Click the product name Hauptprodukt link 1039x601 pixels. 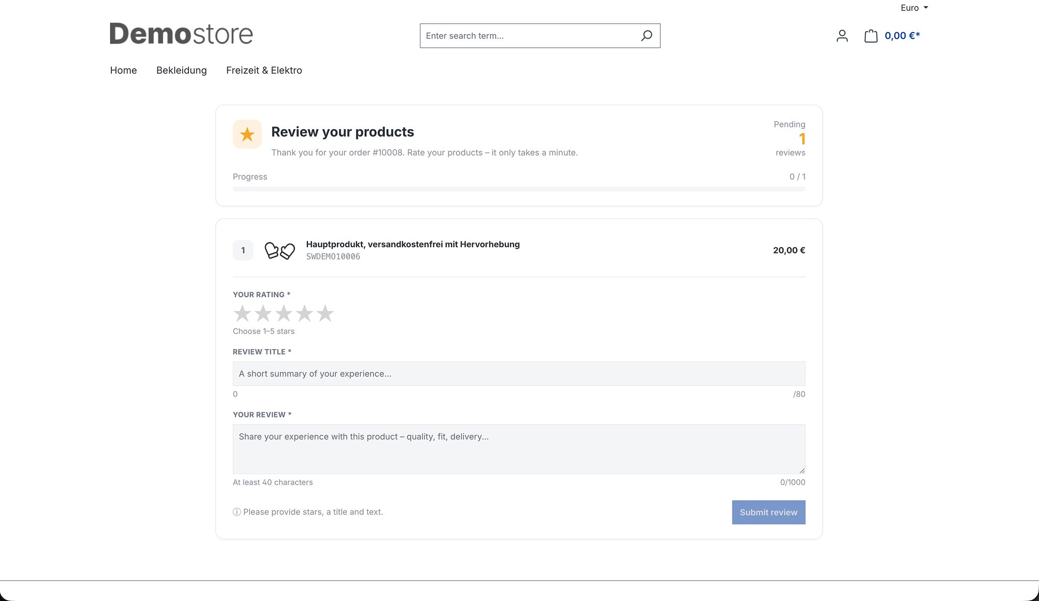point(413,244)
